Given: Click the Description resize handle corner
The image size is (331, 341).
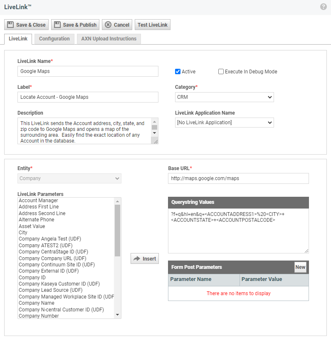Looking at the screenshot, I should tap(156, 142).
